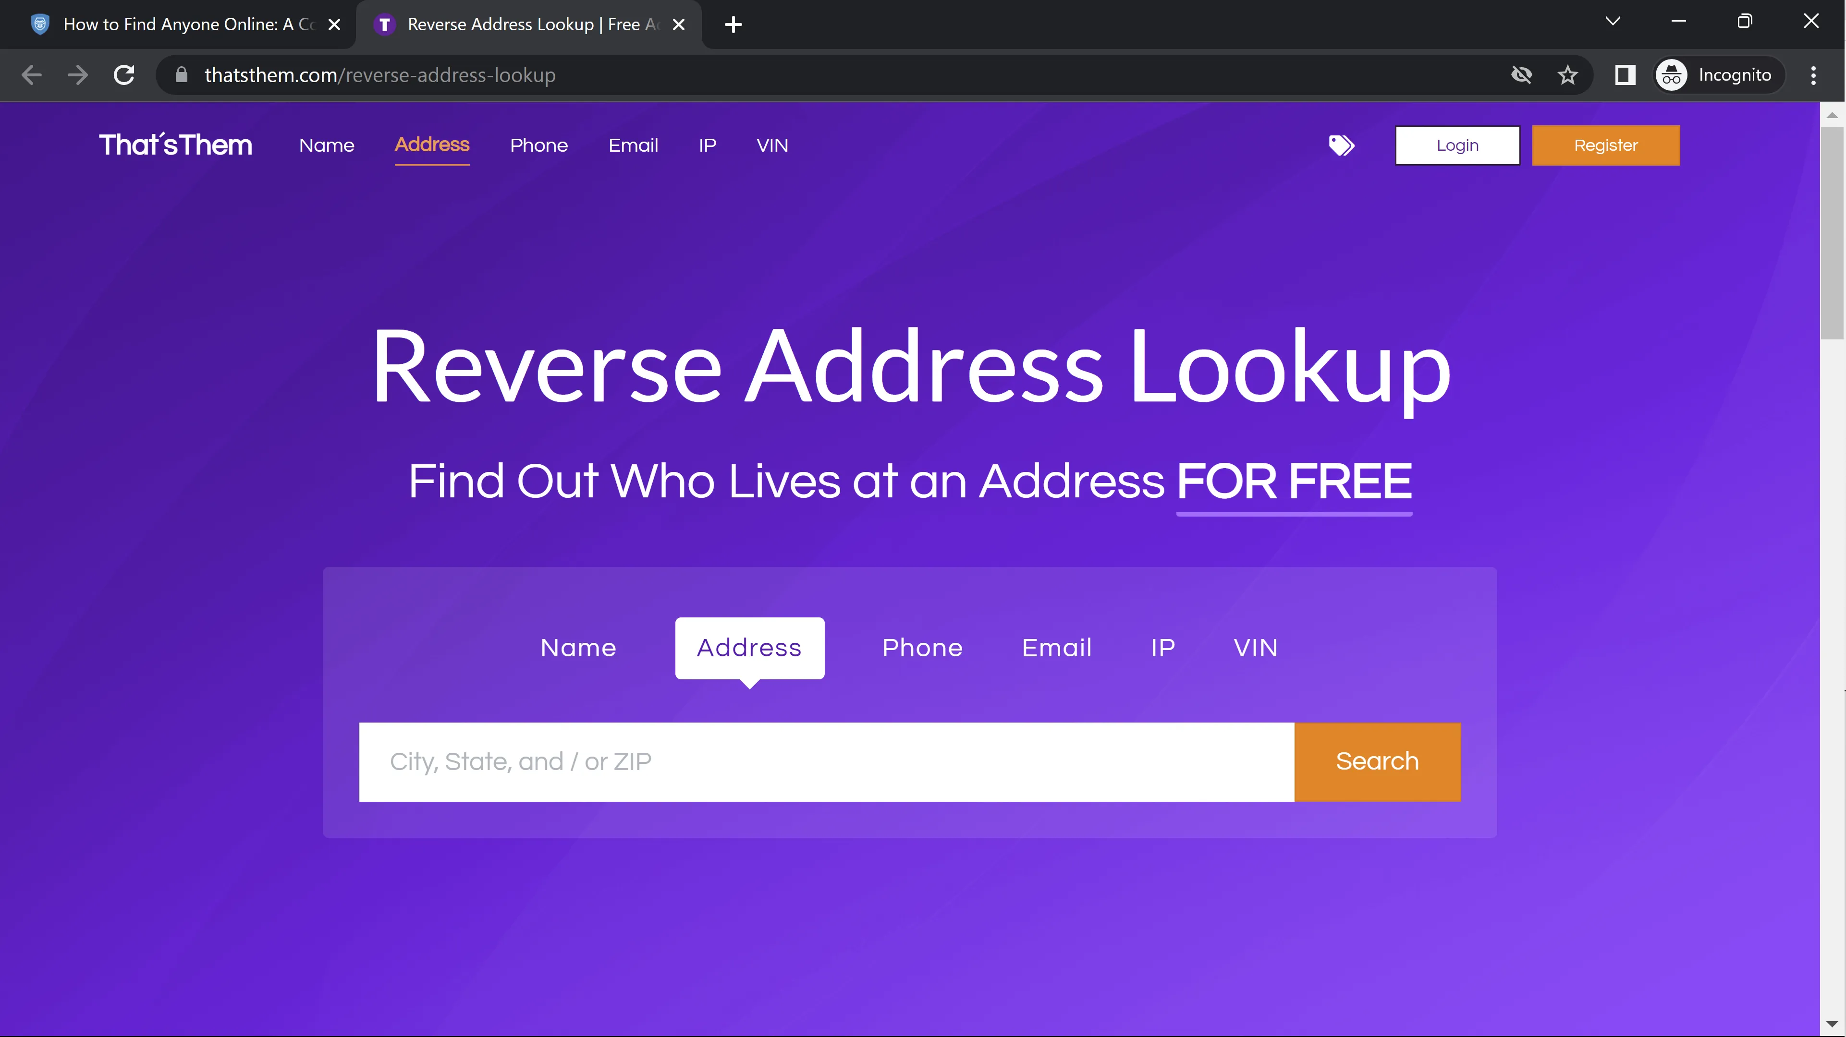Click the Register button
The height and width of the screenshot is (1037, 1846).
(1605, 145)
